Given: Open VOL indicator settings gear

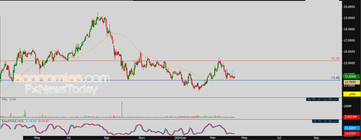Looking at the screenshot, I should pyautogui.click(x=330, y=99).
